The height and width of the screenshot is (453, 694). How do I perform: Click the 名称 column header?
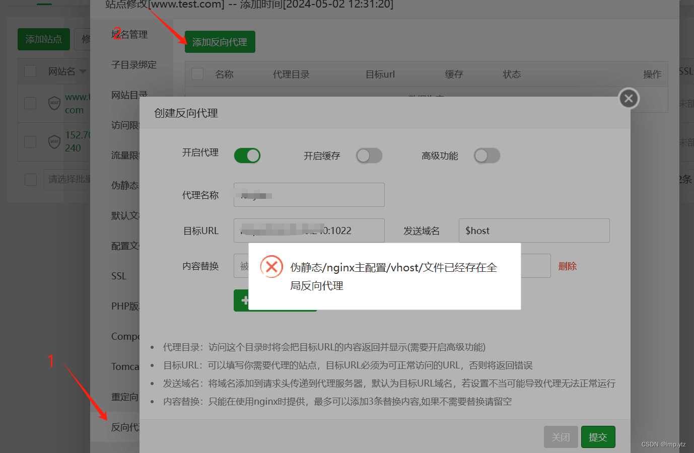[224, 74]
